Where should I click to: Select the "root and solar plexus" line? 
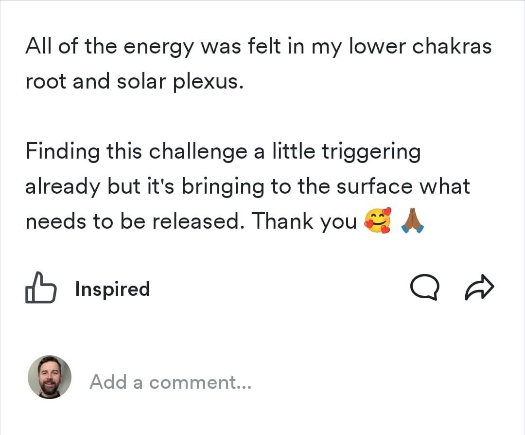pyautogui.click(x=133, y=82)
